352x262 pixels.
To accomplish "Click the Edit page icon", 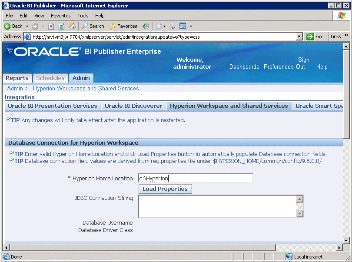I will coord(183,26).
